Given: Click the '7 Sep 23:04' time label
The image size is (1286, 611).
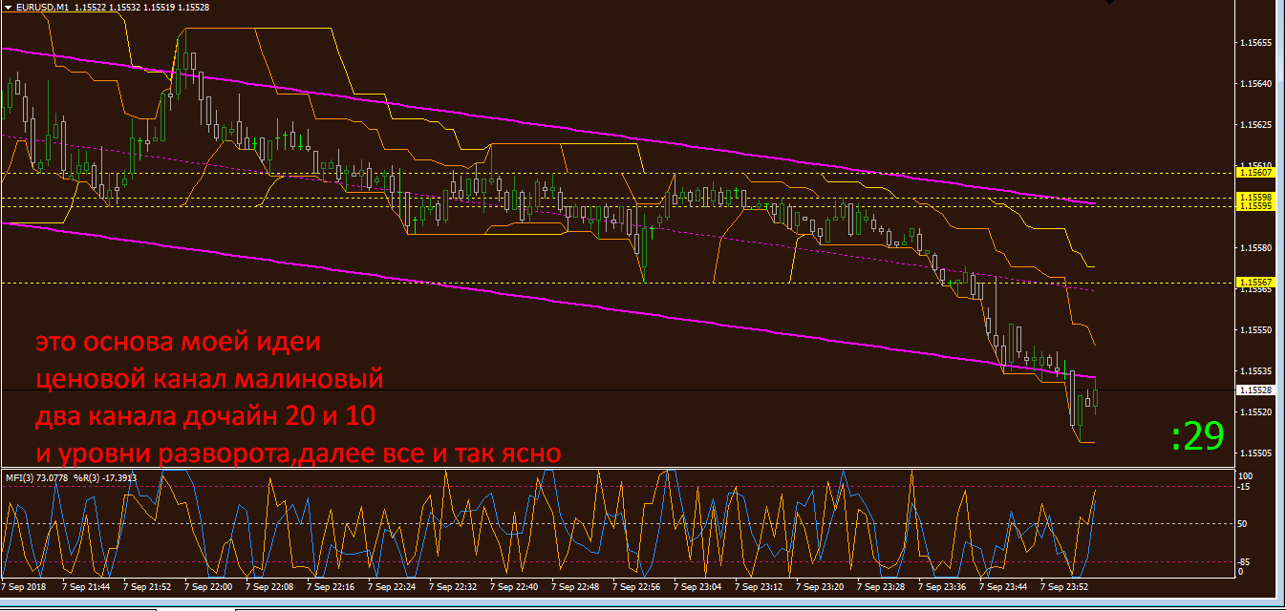Looking at the screenshot, I should click(699, 587).
